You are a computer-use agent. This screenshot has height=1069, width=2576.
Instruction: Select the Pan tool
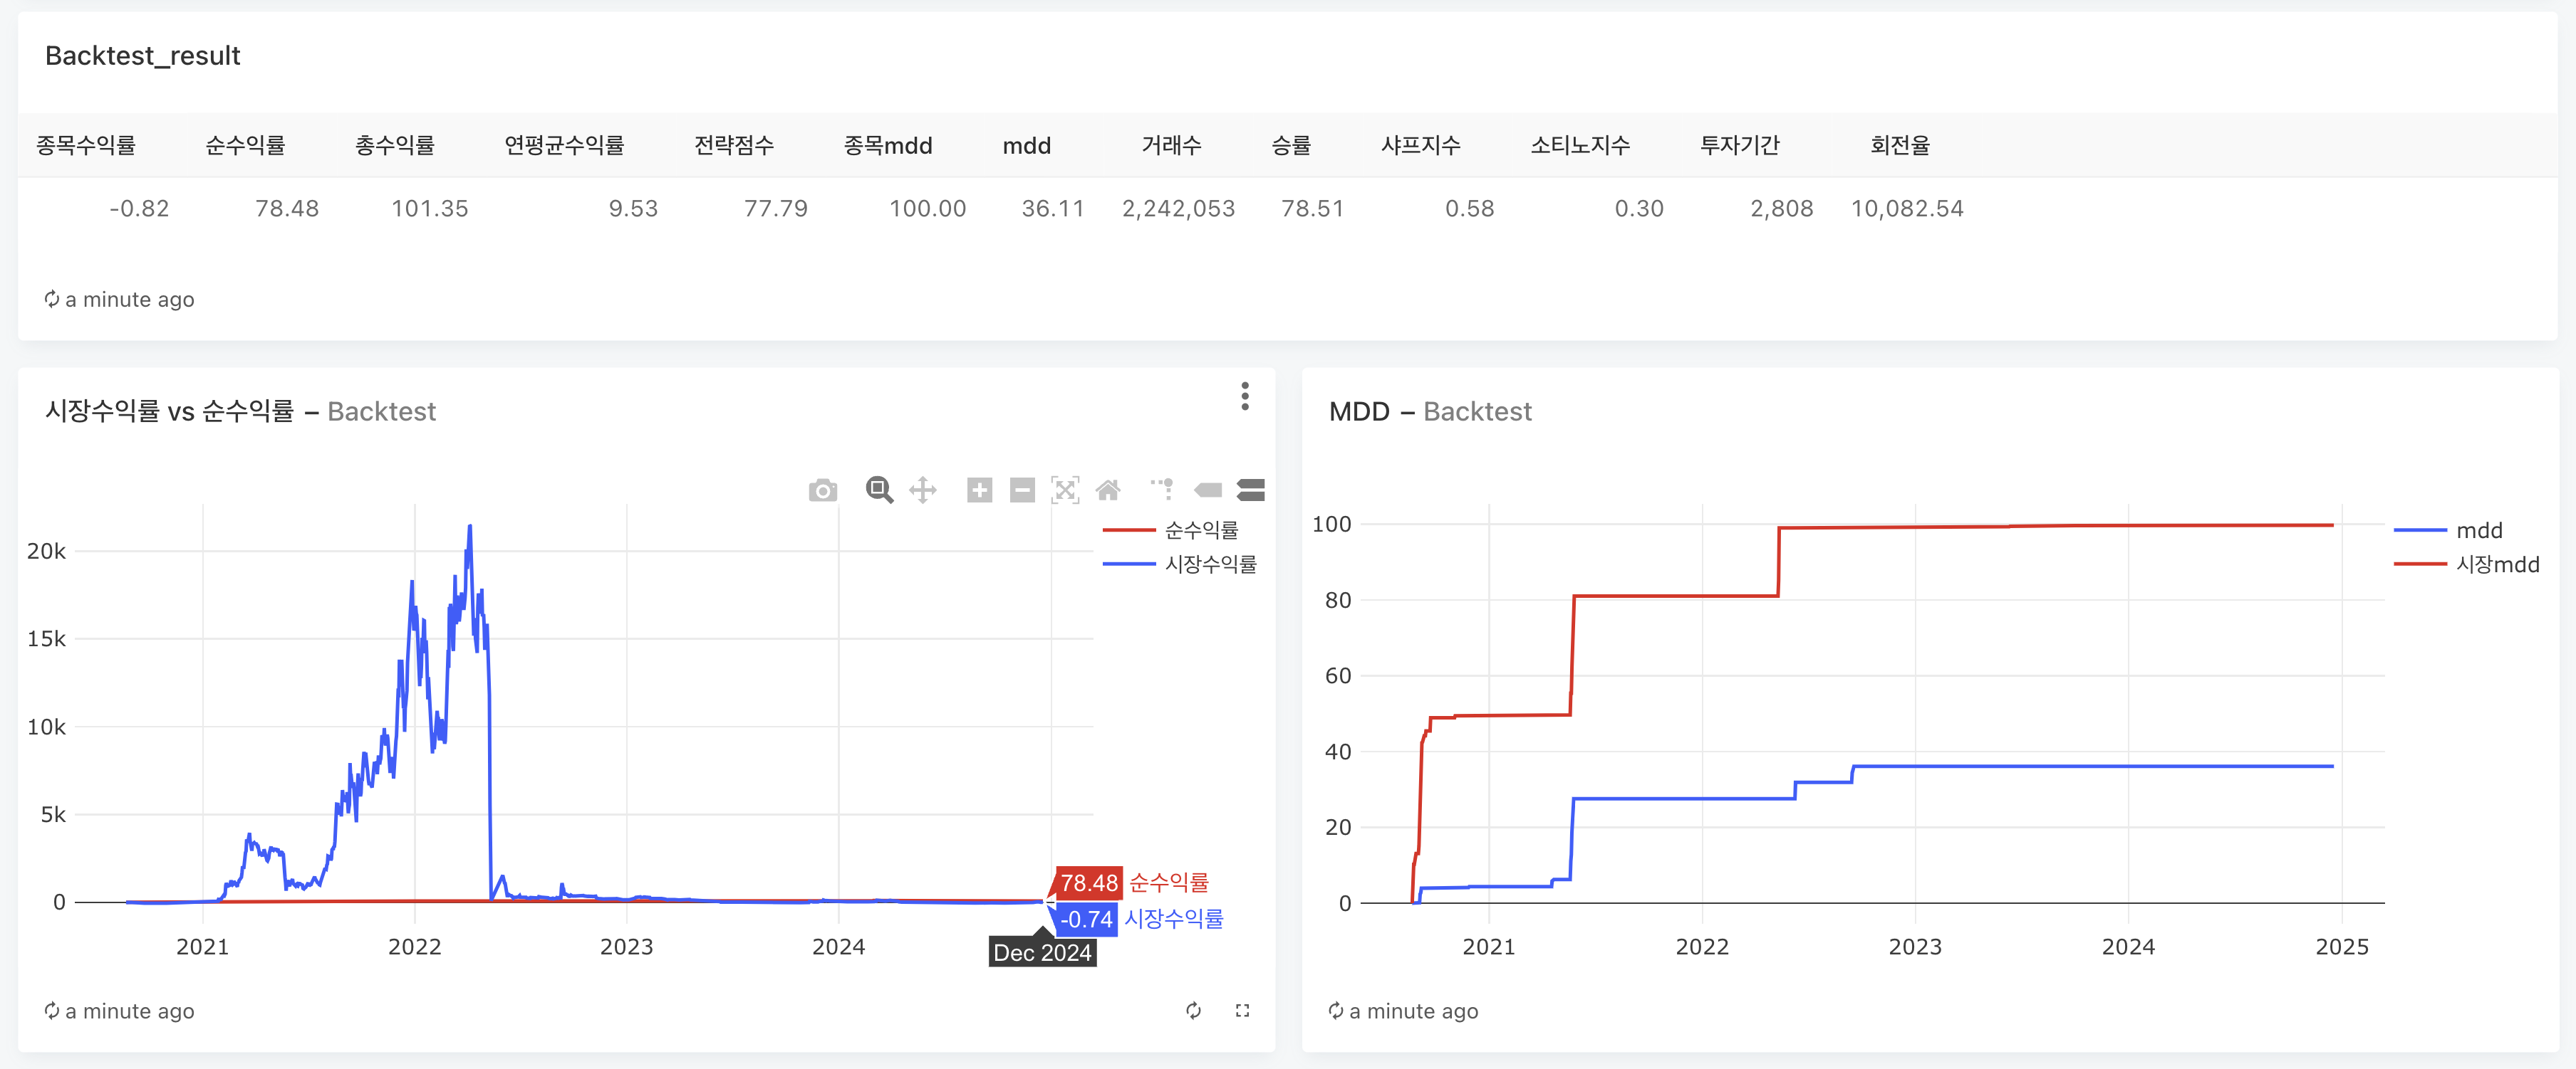coord(922,490)
